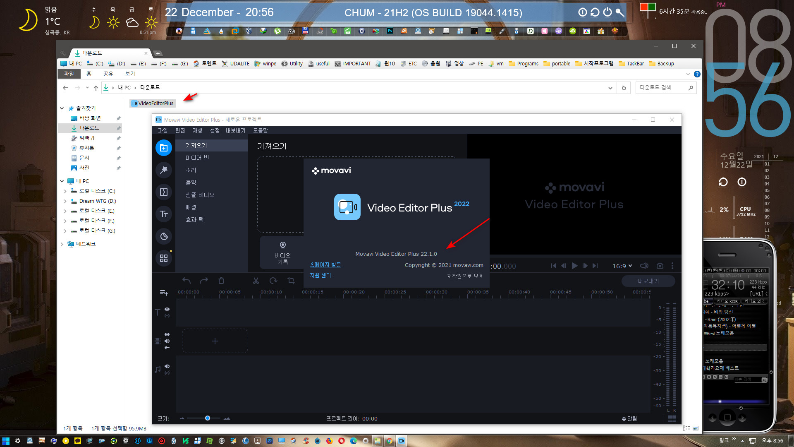This screenshot has width=794, height=447.
Task: Click the player volume speaker icon
Action: [x=644, y=266]
